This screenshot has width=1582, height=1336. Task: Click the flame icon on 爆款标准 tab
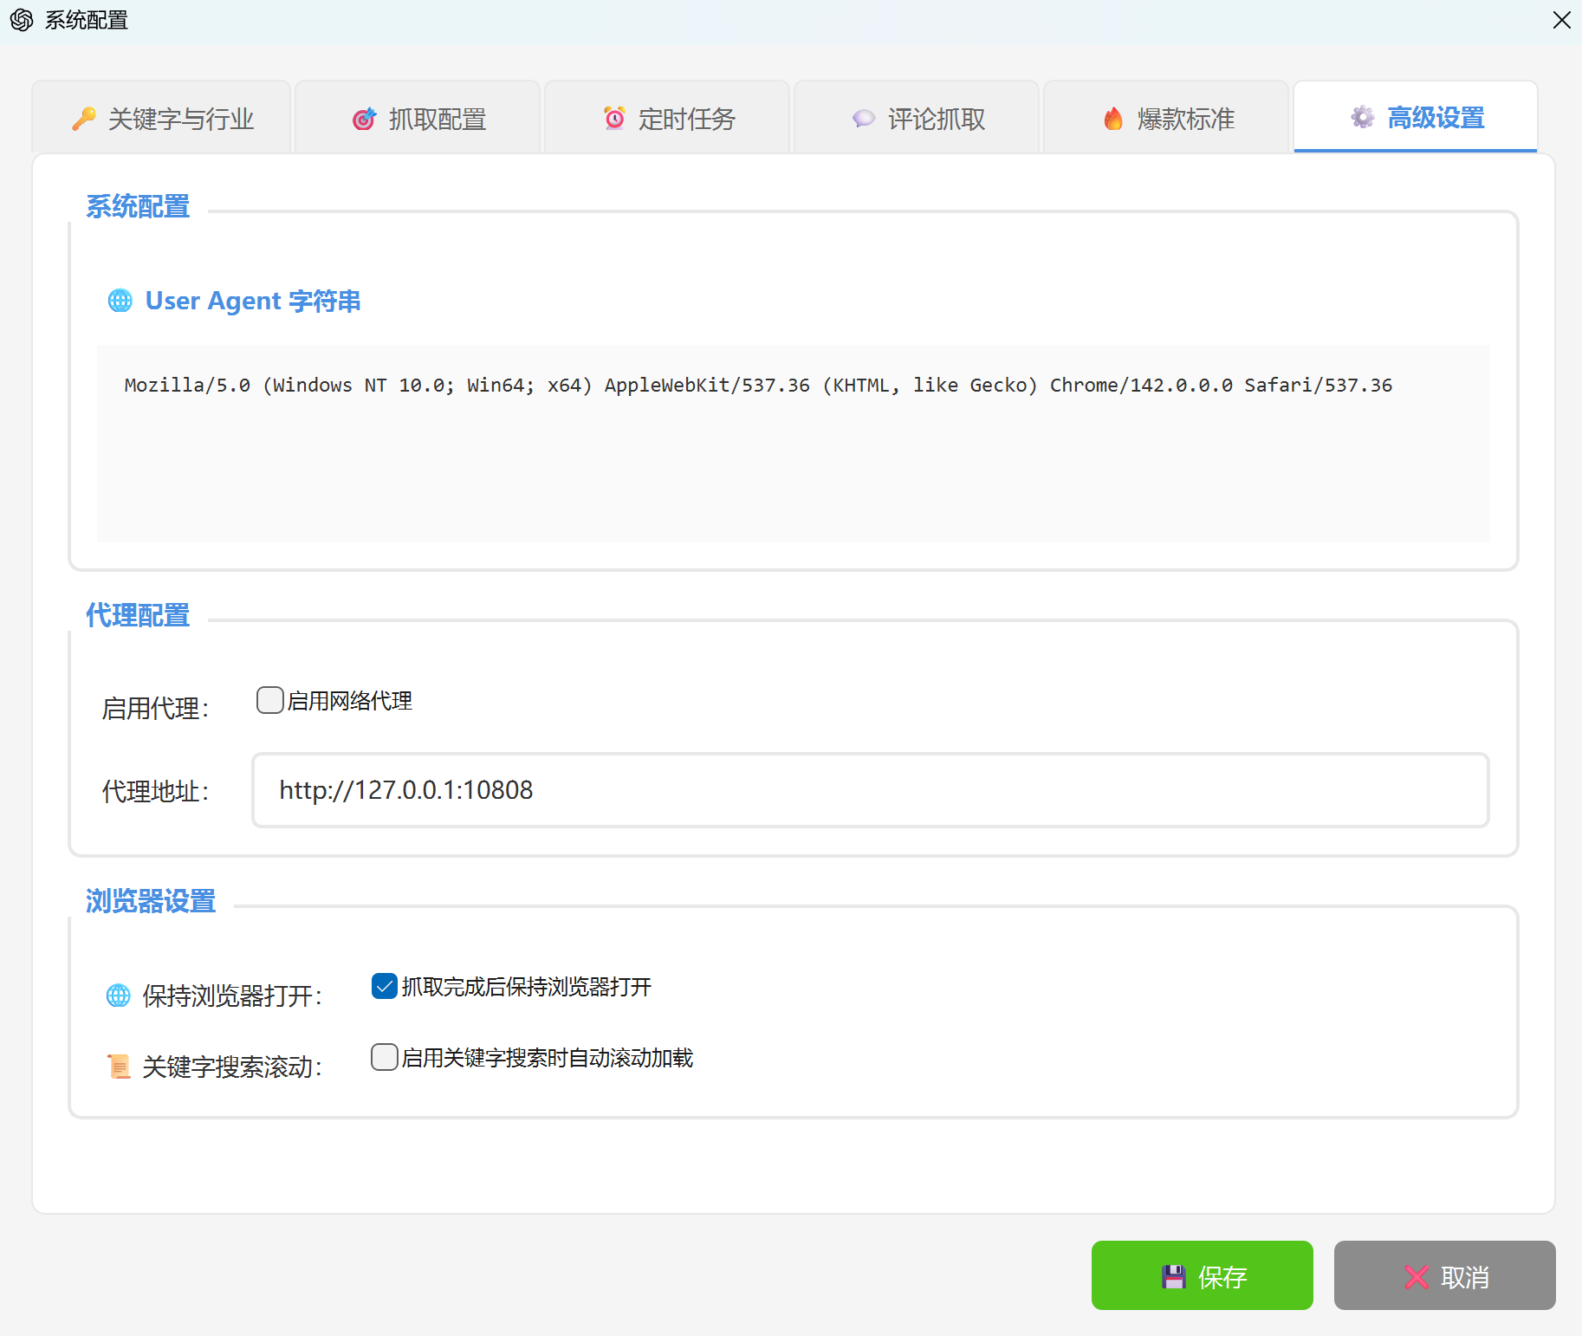[1112, 119]
